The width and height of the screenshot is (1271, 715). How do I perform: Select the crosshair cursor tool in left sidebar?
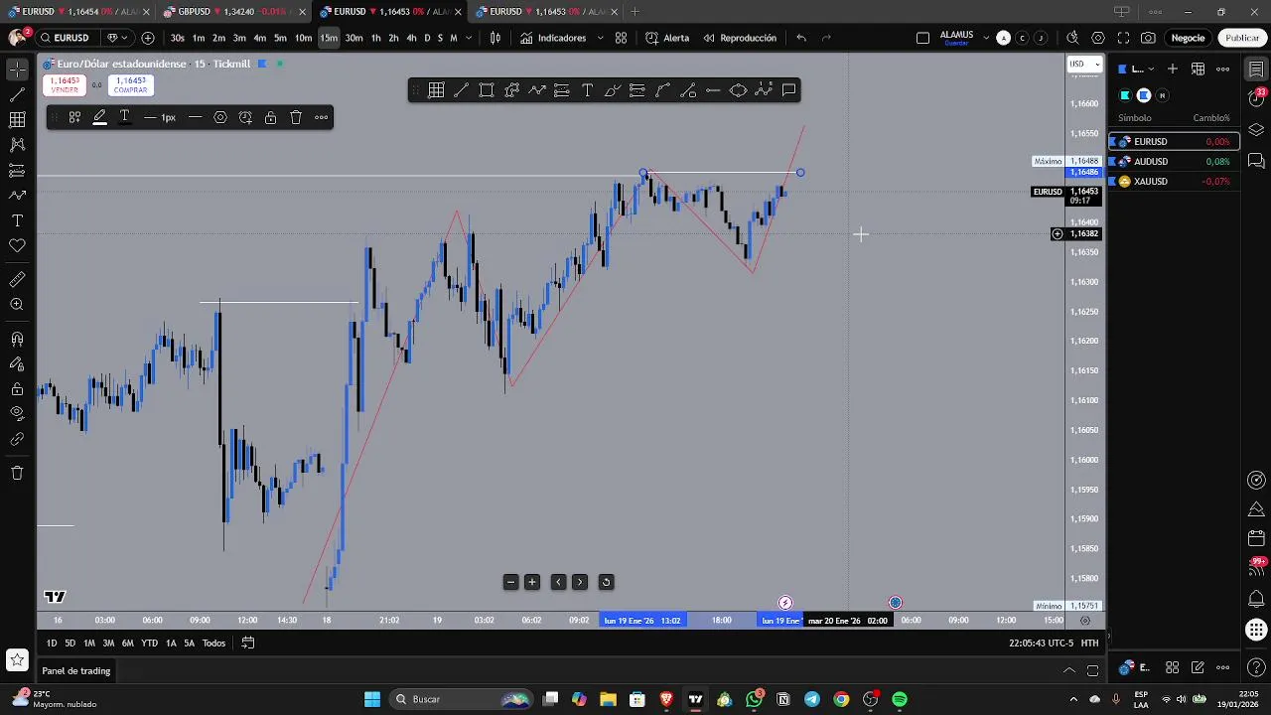click(17, 70)
